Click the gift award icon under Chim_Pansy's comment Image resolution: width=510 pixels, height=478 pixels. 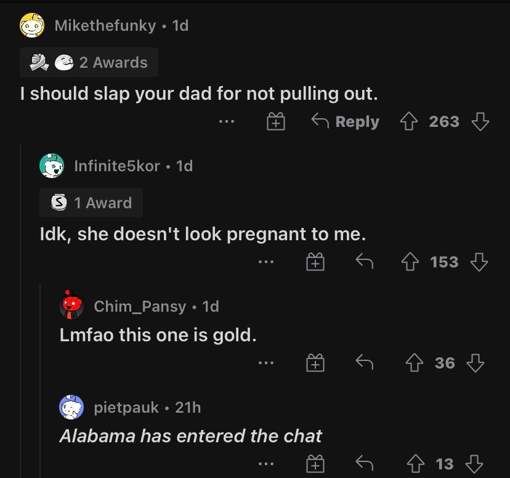[x=315, y=362]
